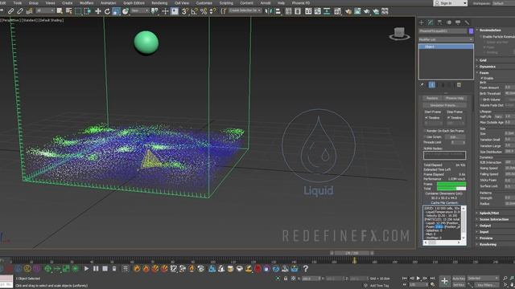Image resolution: width=515 pixels, height=289 pixels.
Task: Enable Particle Resimulation checkbox
Action: (x=481, y=37)
